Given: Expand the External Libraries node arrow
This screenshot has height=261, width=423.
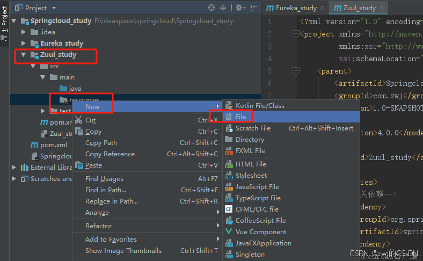Looking at the screenshot, I should click(x=14, y=168).
